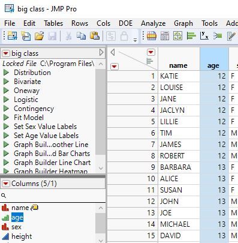Image resolution: width=238 pixels, height=243 pixels.
Task: Click the columns search field
Action: (x=53, y=196)
